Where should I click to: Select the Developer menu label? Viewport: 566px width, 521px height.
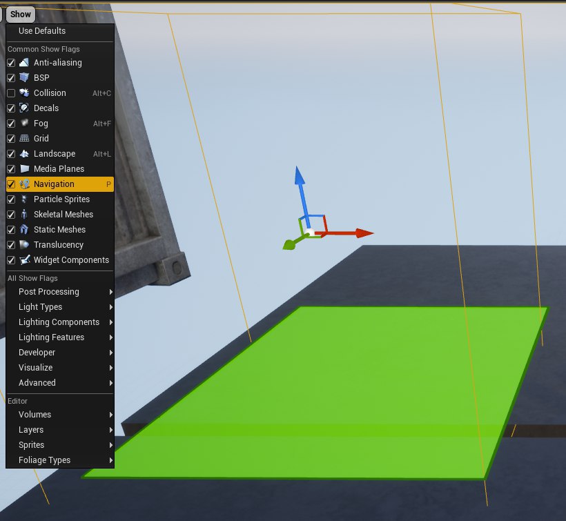[37, 353]
